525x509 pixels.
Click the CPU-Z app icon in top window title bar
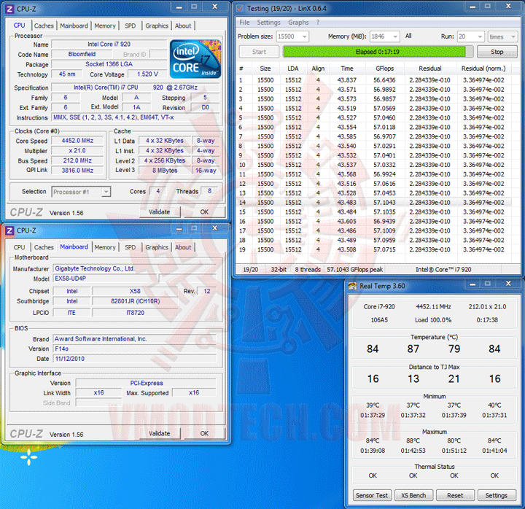[x=9, y=9]
